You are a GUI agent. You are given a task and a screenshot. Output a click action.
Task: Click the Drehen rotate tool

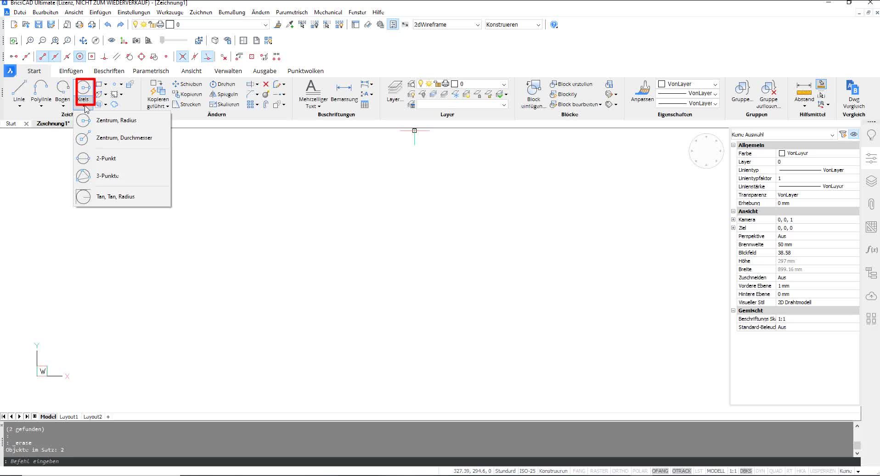pos(222,84)
